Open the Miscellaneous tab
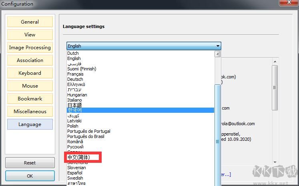 pyautogui.click(x=30, y=111)
